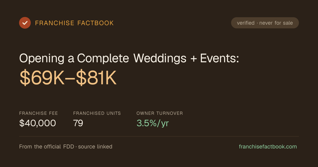The image size is (318, 167).
Task: Click the Franchise Factbook brand name
Action: (74, 23)
